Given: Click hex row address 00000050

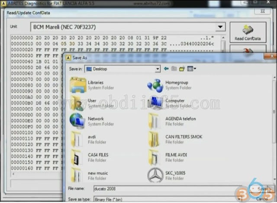Looking at the screenshot, I should click(22, 68).
